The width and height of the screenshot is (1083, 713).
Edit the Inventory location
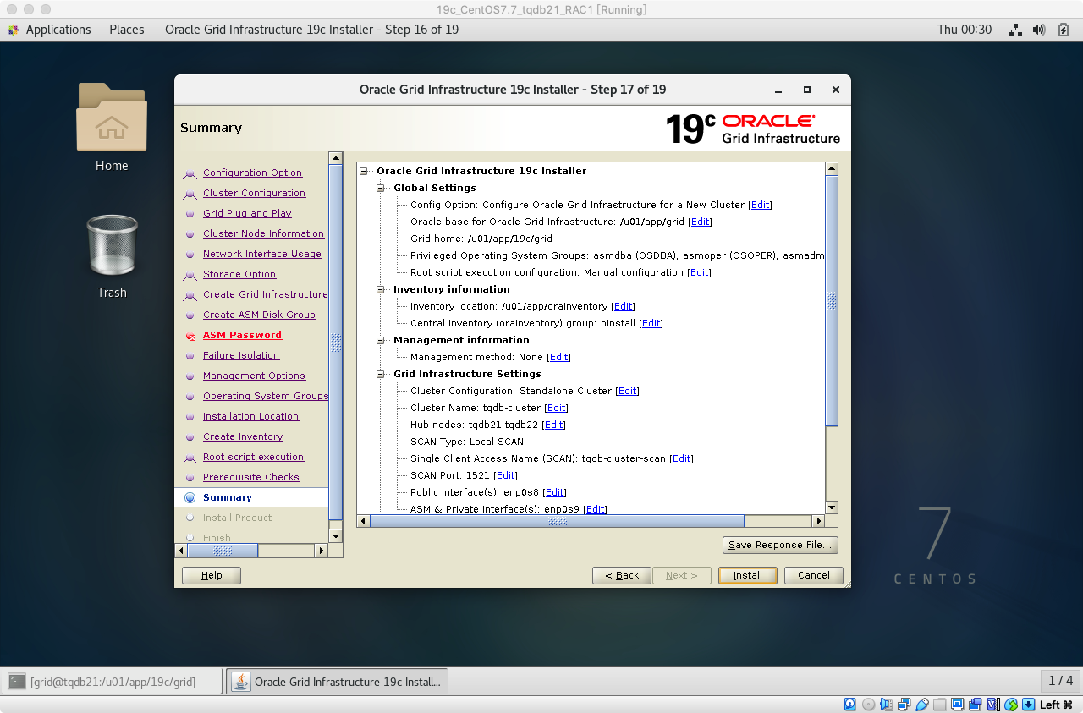(623, 306)
